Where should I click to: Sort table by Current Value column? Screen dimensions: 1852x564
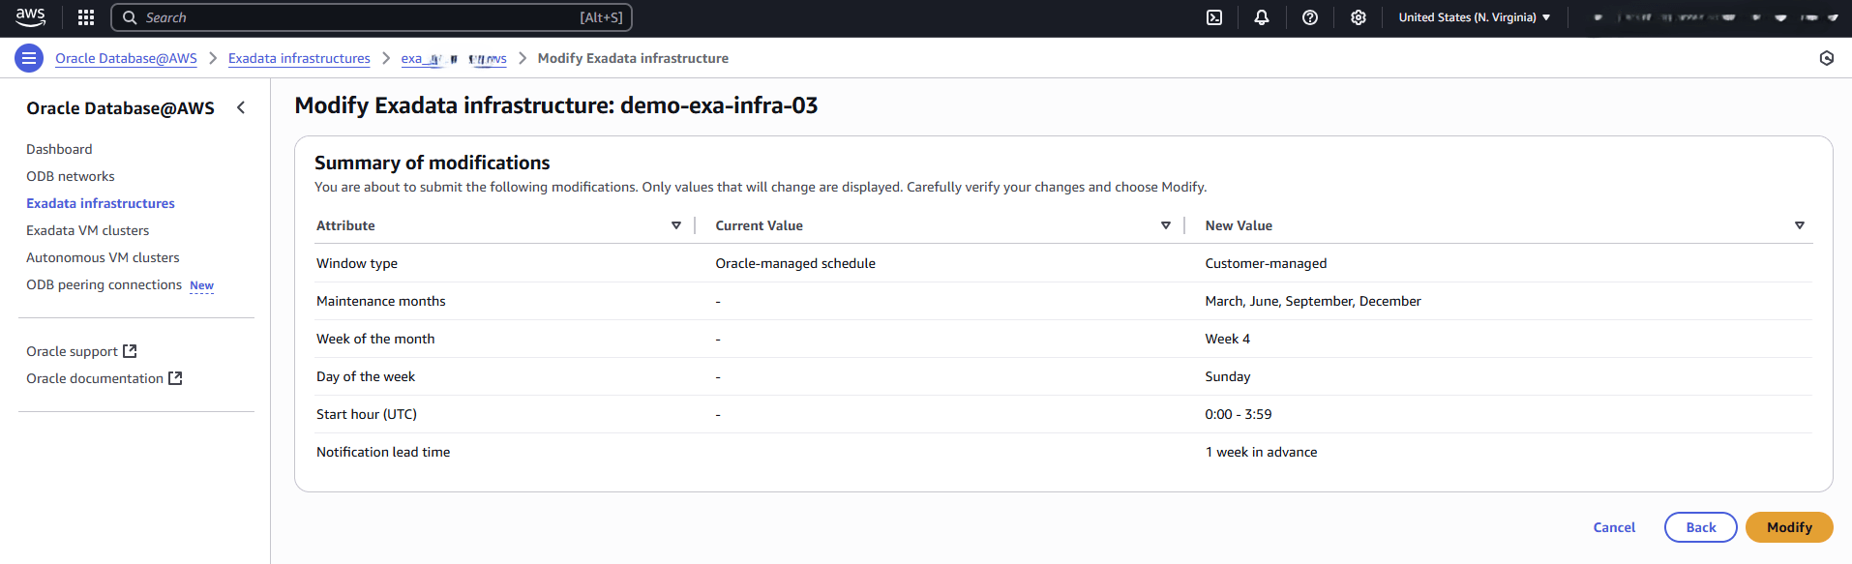click(x=1166, y=225)
